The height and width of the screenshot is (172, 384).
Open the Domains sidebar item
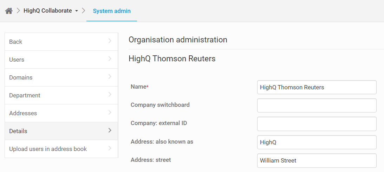pyautogui.click(x=21, y=77)
